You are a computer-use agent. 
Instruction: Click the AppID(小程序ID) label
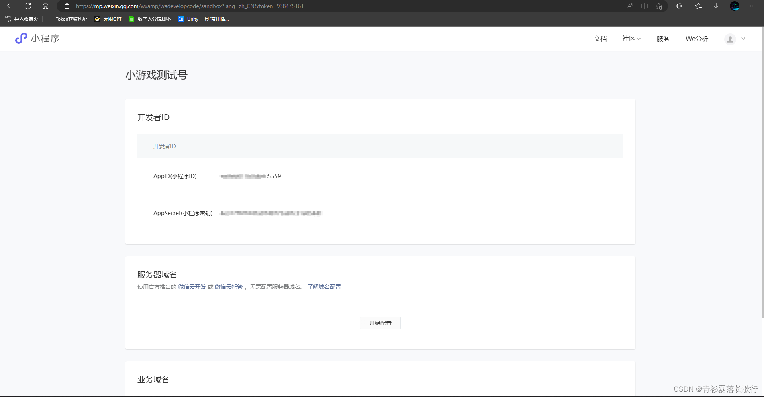tap(175, 176)
